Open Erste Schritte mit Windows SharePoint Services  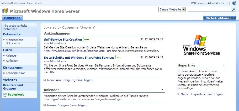(x=79, y=58)
